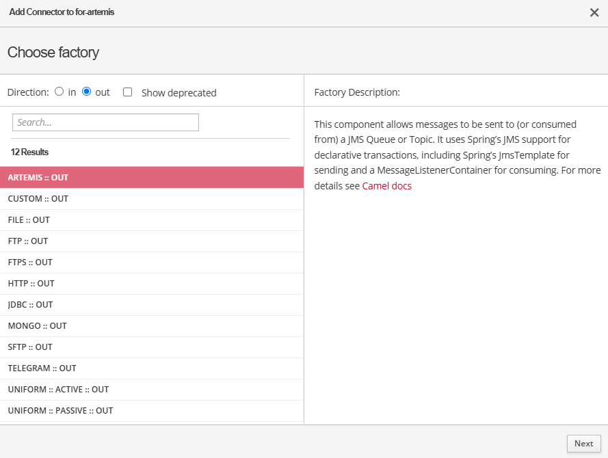The height and width of the screenshot is (458, 608).
Task: Close the Add Connector dialog
Action: [594, 12]
